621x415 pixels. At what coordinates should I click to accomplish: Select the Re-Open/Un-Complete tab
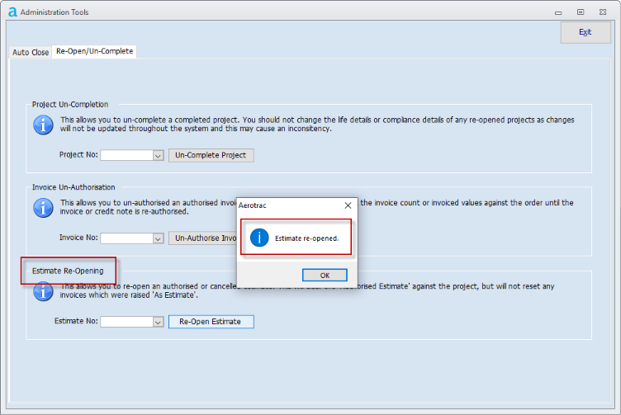(93, 51)
